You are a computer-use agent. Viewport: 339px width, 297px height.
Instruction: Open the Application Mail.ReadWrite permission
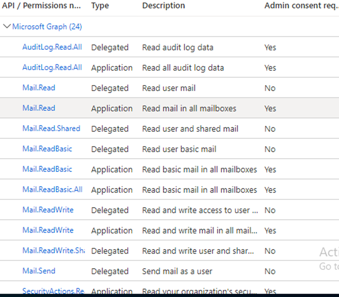pyautogui.click(x=48, y=230)
